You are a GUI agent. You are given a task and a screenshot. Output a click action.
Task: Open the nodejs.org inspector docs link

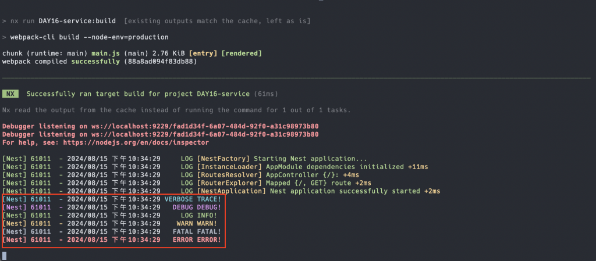point(136,142)
